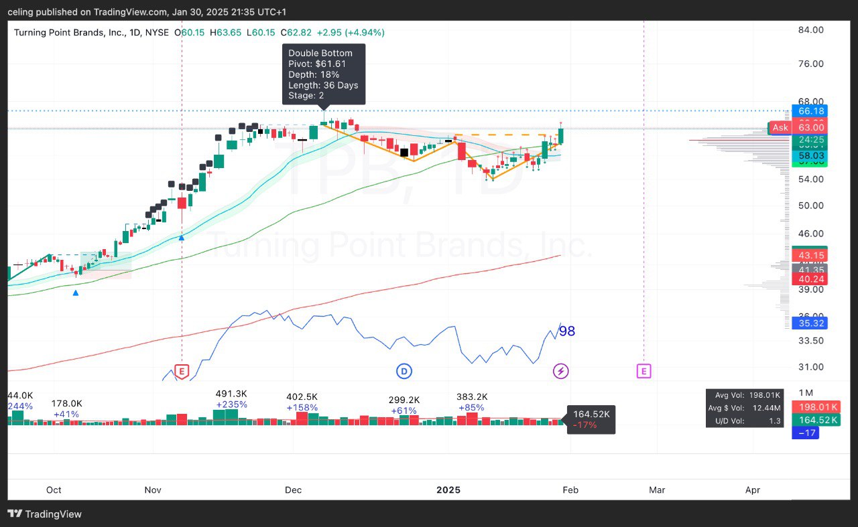
Task: Click the TradingView logo at bottom left
Action: (44, 514)
